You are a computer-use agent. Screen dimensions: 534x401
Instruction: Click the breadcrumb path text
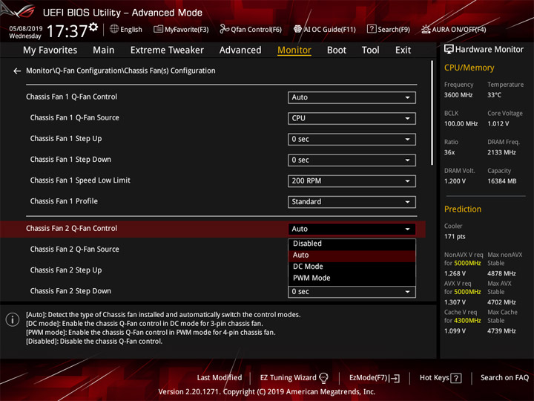pyautogui.click(x=121, y=71)
